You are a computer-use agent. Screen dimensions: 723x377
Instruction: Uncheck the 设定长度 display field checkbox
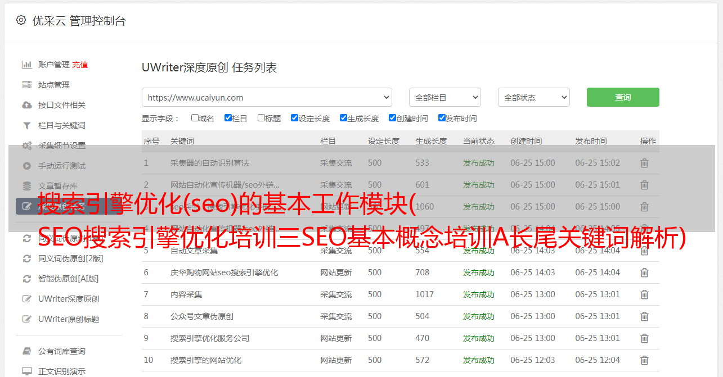point(294,118)
